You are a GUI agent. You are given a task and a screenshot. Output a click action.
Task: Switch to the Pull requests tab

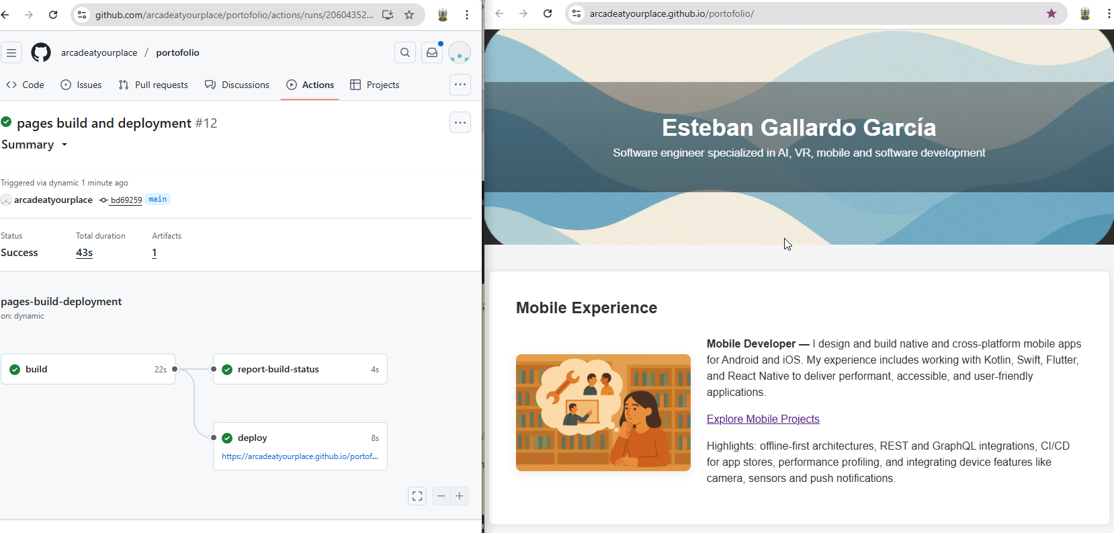[x=153, y=85]
